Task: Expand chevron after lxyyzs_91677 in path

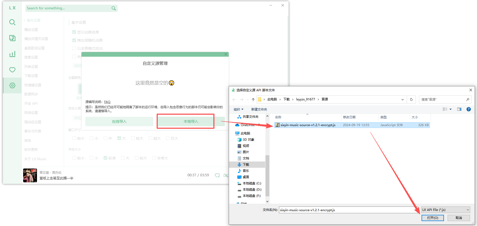Action: pos(318,99)
